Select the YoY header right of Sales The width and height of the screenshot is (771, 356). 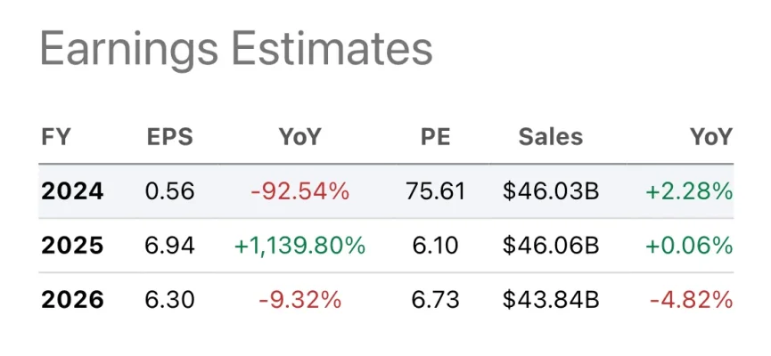click(x=709, y=137)
